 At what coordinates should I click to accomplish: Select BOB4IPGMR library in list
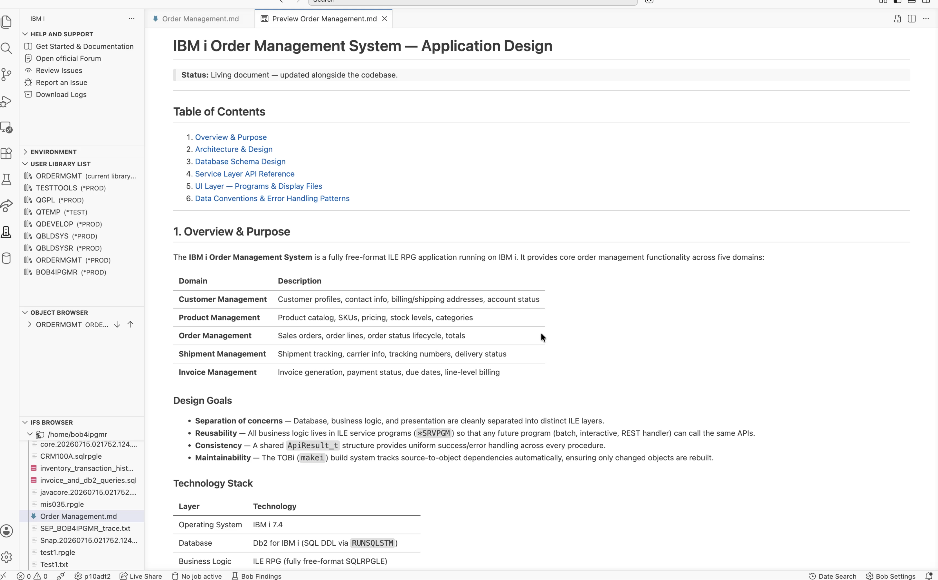coord(82,272)
